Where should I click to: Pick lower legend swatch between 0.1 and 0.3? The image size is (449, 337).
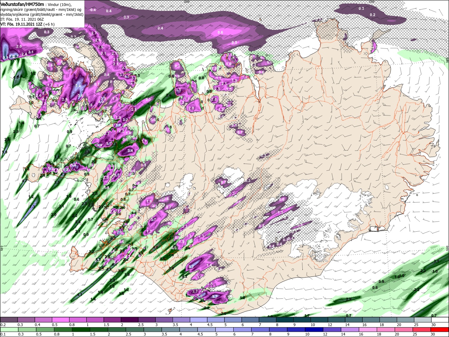pos(9,330)
